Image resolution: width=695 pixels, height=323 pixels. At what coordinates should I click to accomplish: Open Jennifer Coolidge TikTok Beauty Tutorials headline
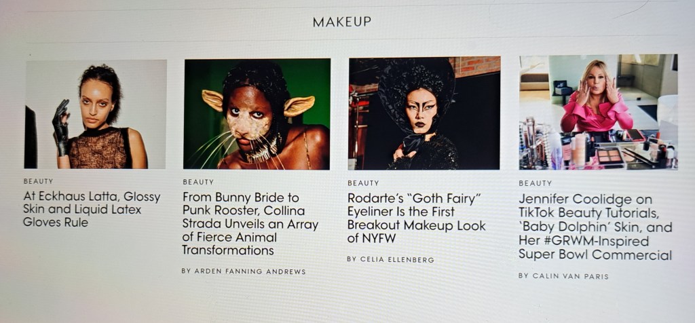pyautogui.click(x=595, y=227)
